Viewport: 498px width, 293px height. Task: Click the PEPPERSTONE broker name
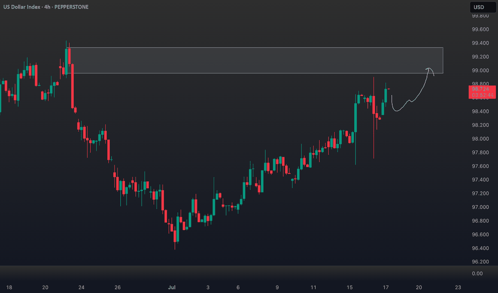pyautogui.click(x=72, y=7)
